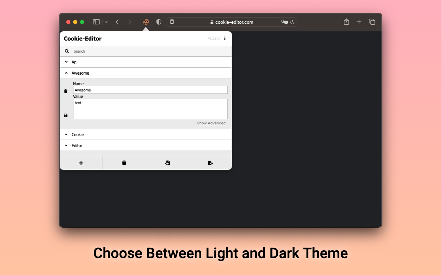Go back with the left arrow
This screenshot has height=275, width=441.
[x=117, y=22]
